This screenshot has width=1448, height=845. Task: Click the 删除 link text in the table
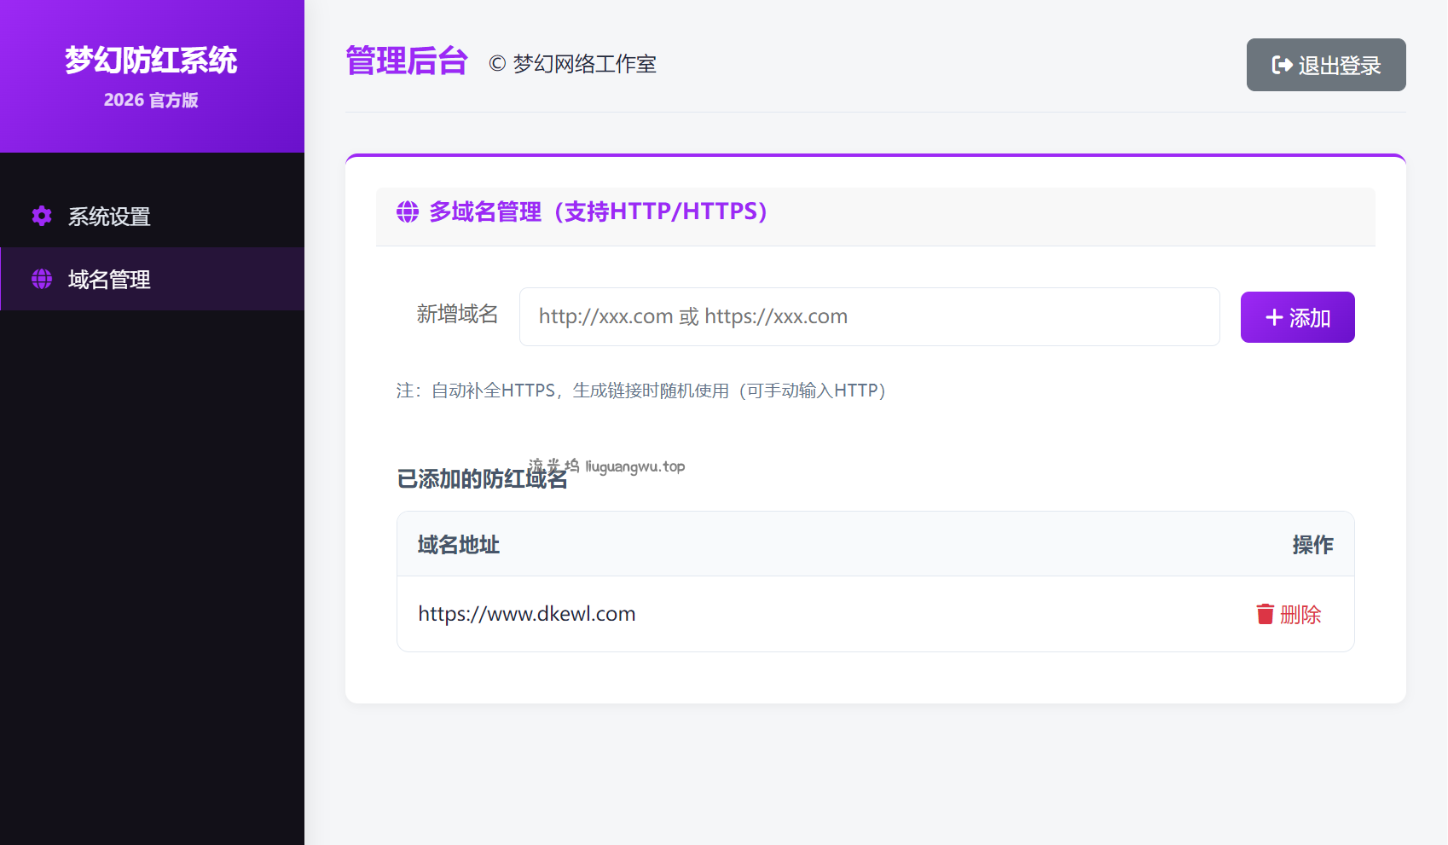[1300, 615]
